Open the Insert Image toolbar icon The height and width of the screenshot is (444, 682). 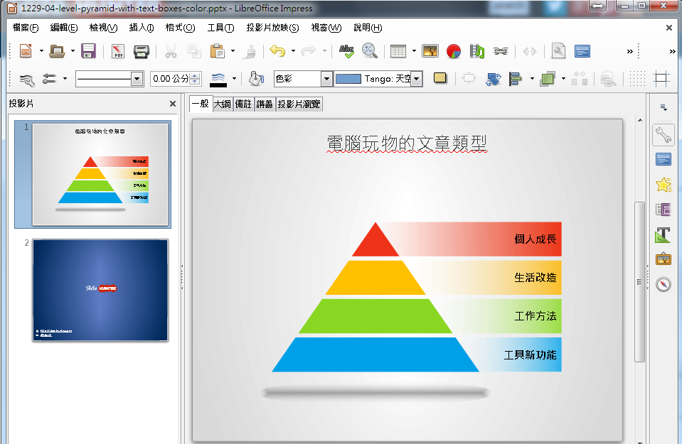[x=430, y=51]
